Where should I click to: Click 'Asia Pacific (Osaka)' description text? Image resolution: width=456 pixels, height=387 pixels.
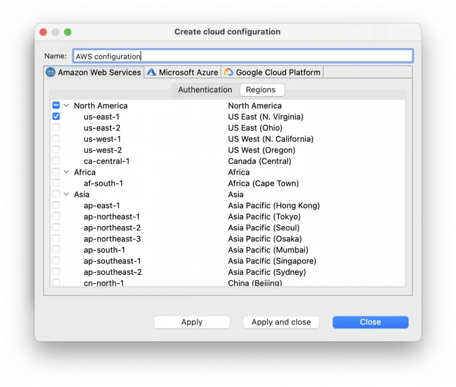pyautogui.click(x=265, y=239)
